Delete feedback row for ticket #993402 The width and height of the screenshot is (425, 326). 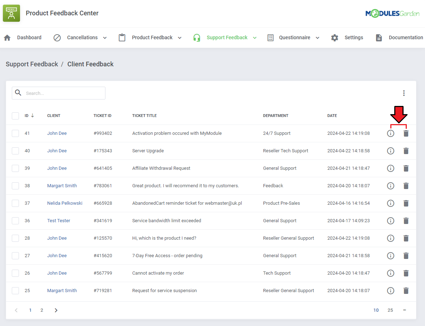tap(406, 133)
